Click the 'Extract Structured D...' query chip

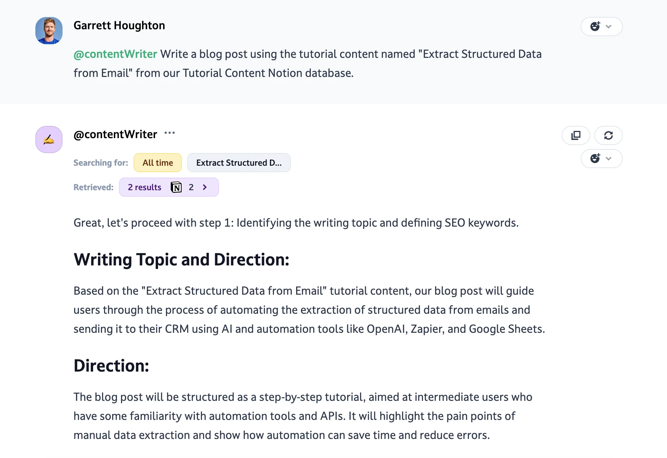click(x=239, y=163)
